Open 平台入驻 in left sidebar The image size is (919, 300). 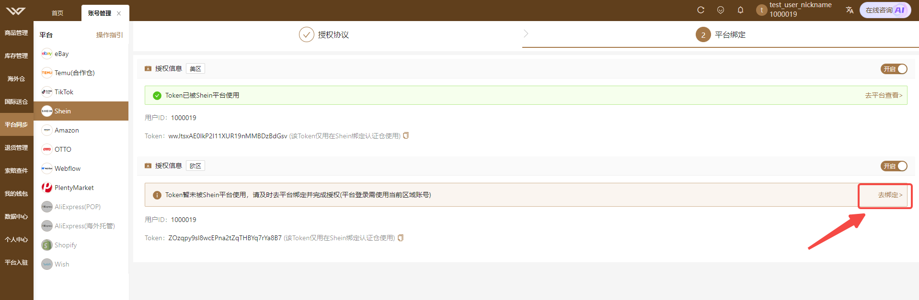click(x=16, y=263)
